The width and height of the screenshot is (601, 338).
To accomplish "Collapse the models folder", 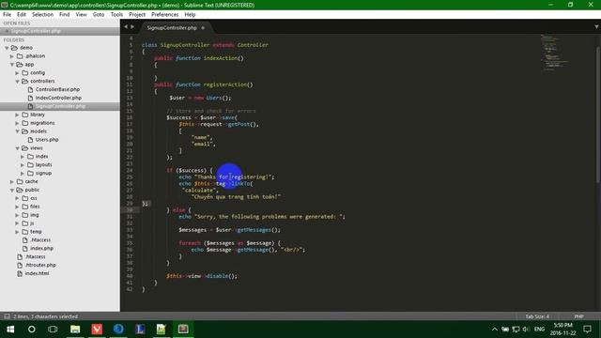I will coord(17,131).
